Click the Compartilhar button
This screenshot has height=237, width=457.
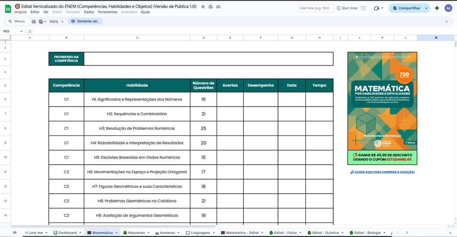tap(409, 8)
